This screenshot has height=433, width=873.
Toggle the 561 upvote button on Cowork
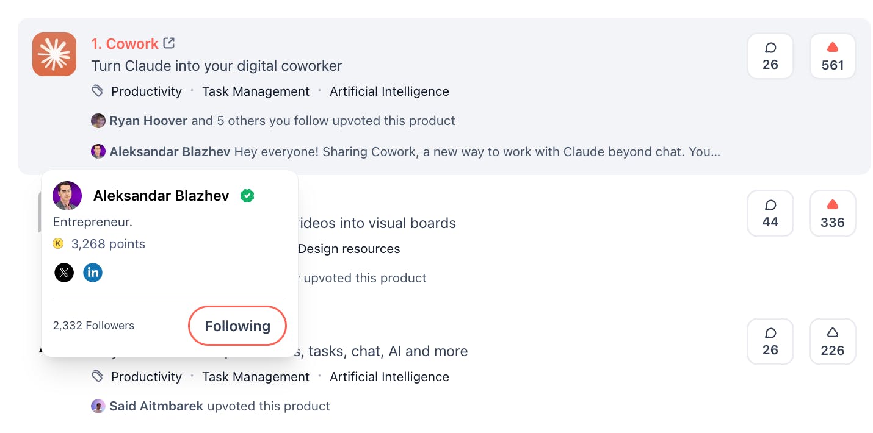click(x=832, y=56)
